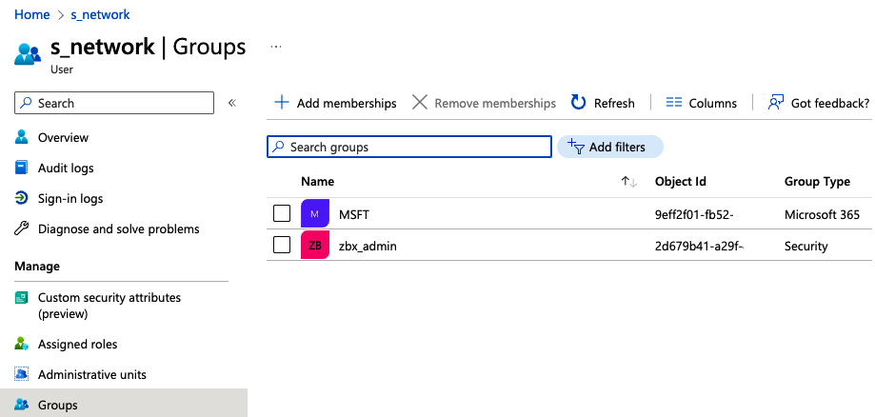
Task: Open the Overview sidebar icon
Action: point(21,137)
